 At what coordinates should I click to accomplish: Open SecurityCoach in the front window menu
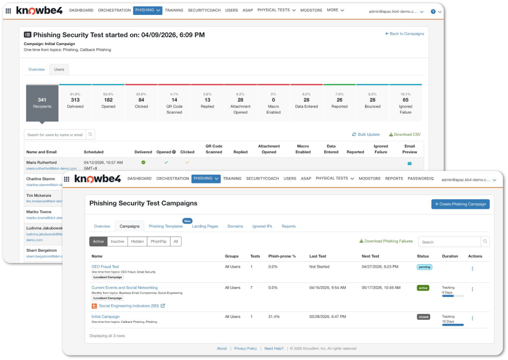point(262,179)
